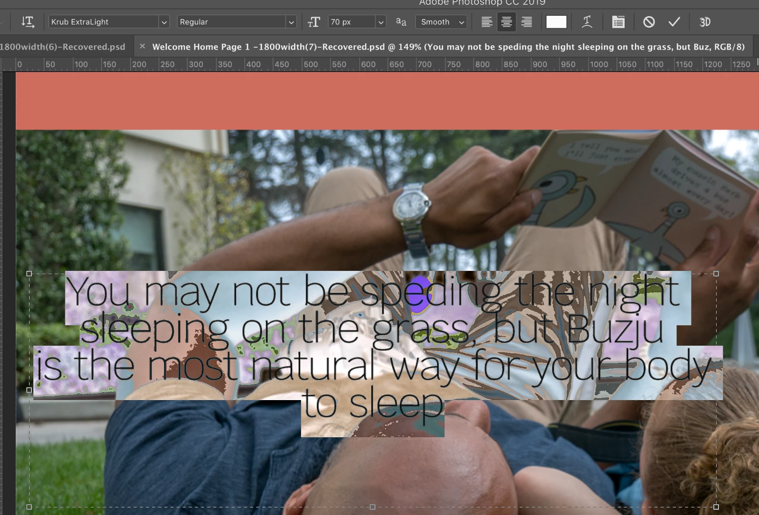Click the font size icon
The height and width of the screenshot is (515, 759).
pos(314,22)
